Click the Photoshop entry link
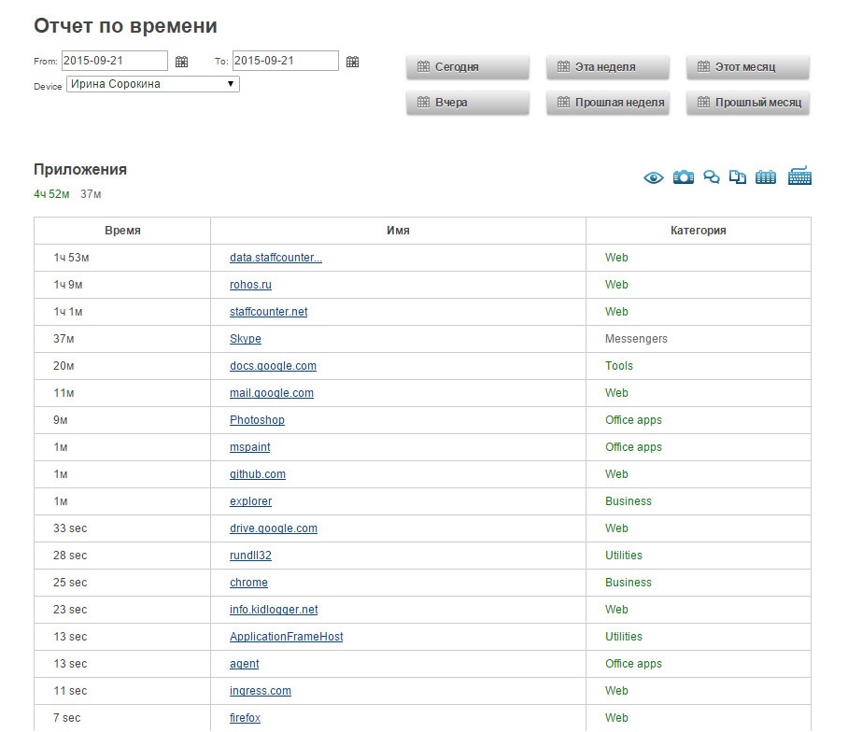This screenshot has height=732, width=848. coord(257,420)
